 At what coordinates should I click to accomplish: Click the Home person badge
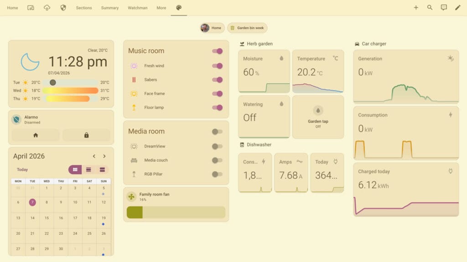click(x=212, y=28)
